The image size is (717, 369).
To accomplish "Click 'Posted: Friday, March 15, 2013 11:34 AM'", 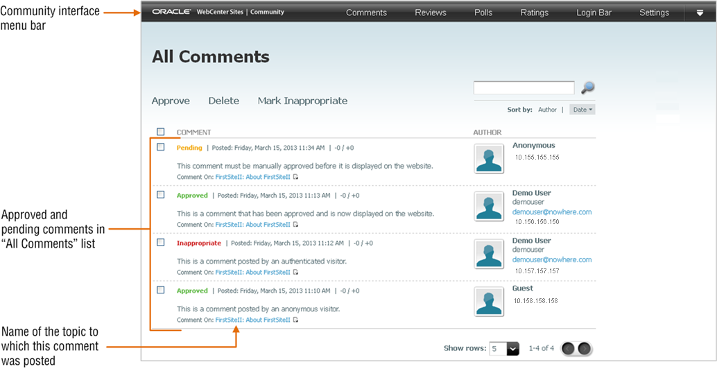I will pyautogui.click(x=268, y=148).
